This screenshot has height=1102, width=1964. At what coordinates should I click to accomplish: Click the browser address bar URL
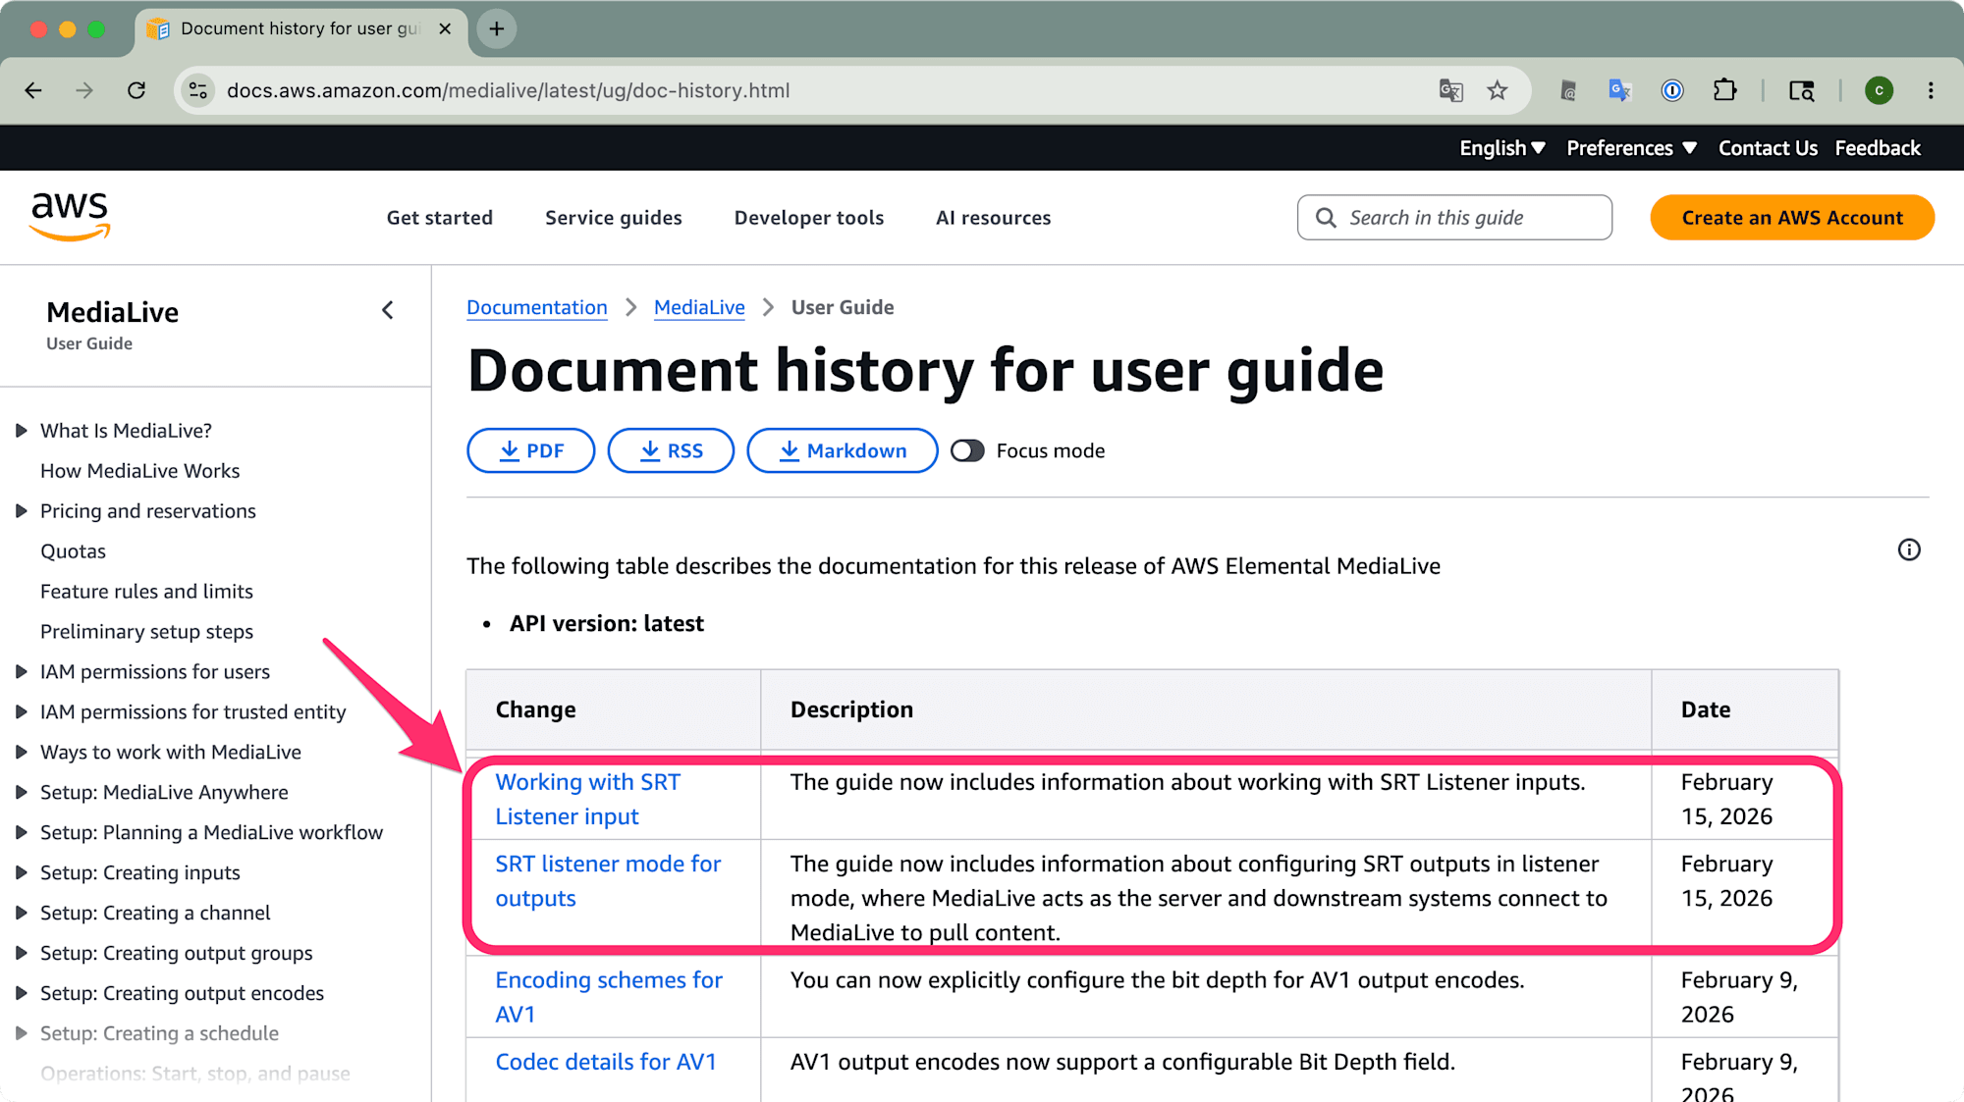[509, 90]
